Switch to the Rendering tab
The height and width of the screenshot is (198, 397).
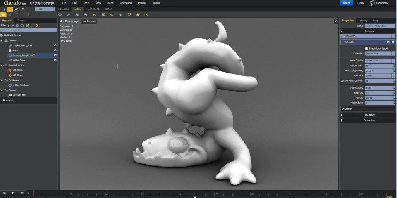click(x=93, y=9)
